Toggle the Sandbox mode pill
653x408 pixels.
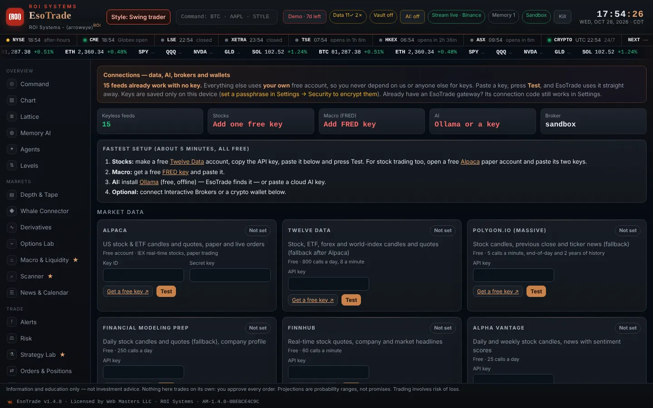point(536,16)
